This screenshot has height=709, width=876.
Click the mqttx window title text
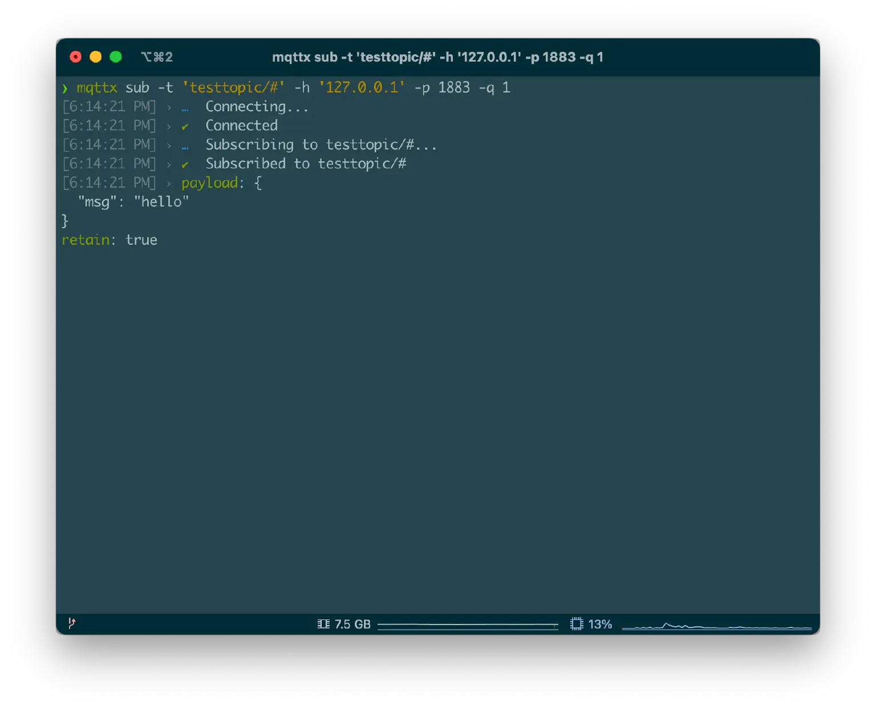tap(439, 57)
